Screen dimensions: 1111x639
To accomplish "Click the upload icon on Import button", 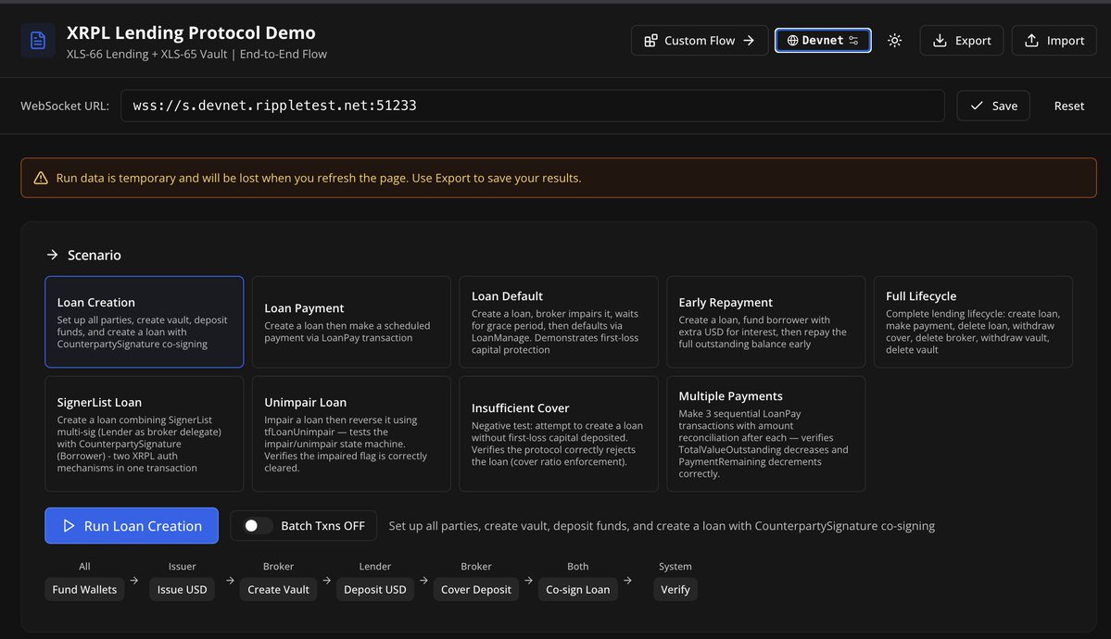I will coord(1031,41).
